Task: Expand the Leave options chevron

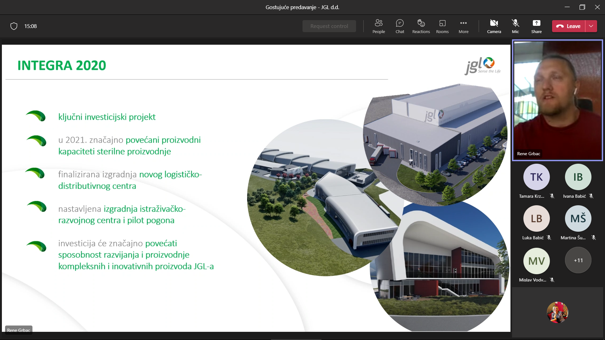Action: coord(591,26)
